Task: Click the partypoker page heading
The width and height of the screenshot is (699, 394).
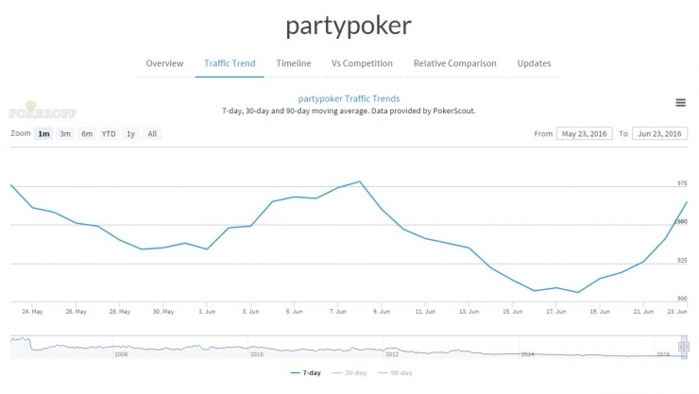Action: coord(349,26)
